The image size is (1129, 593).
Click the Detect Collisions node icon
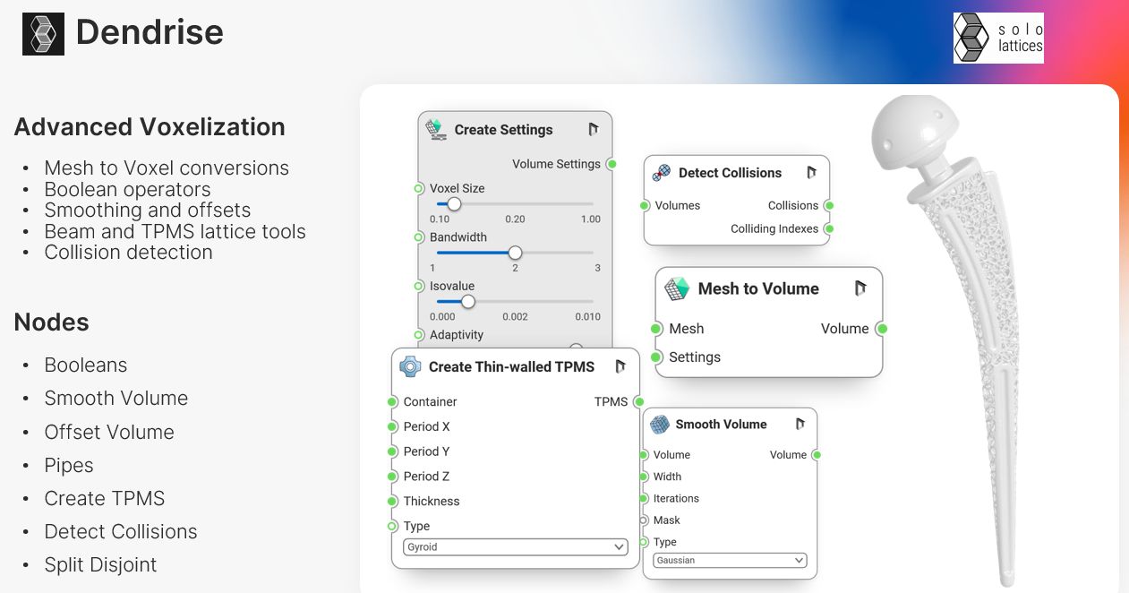662,173
